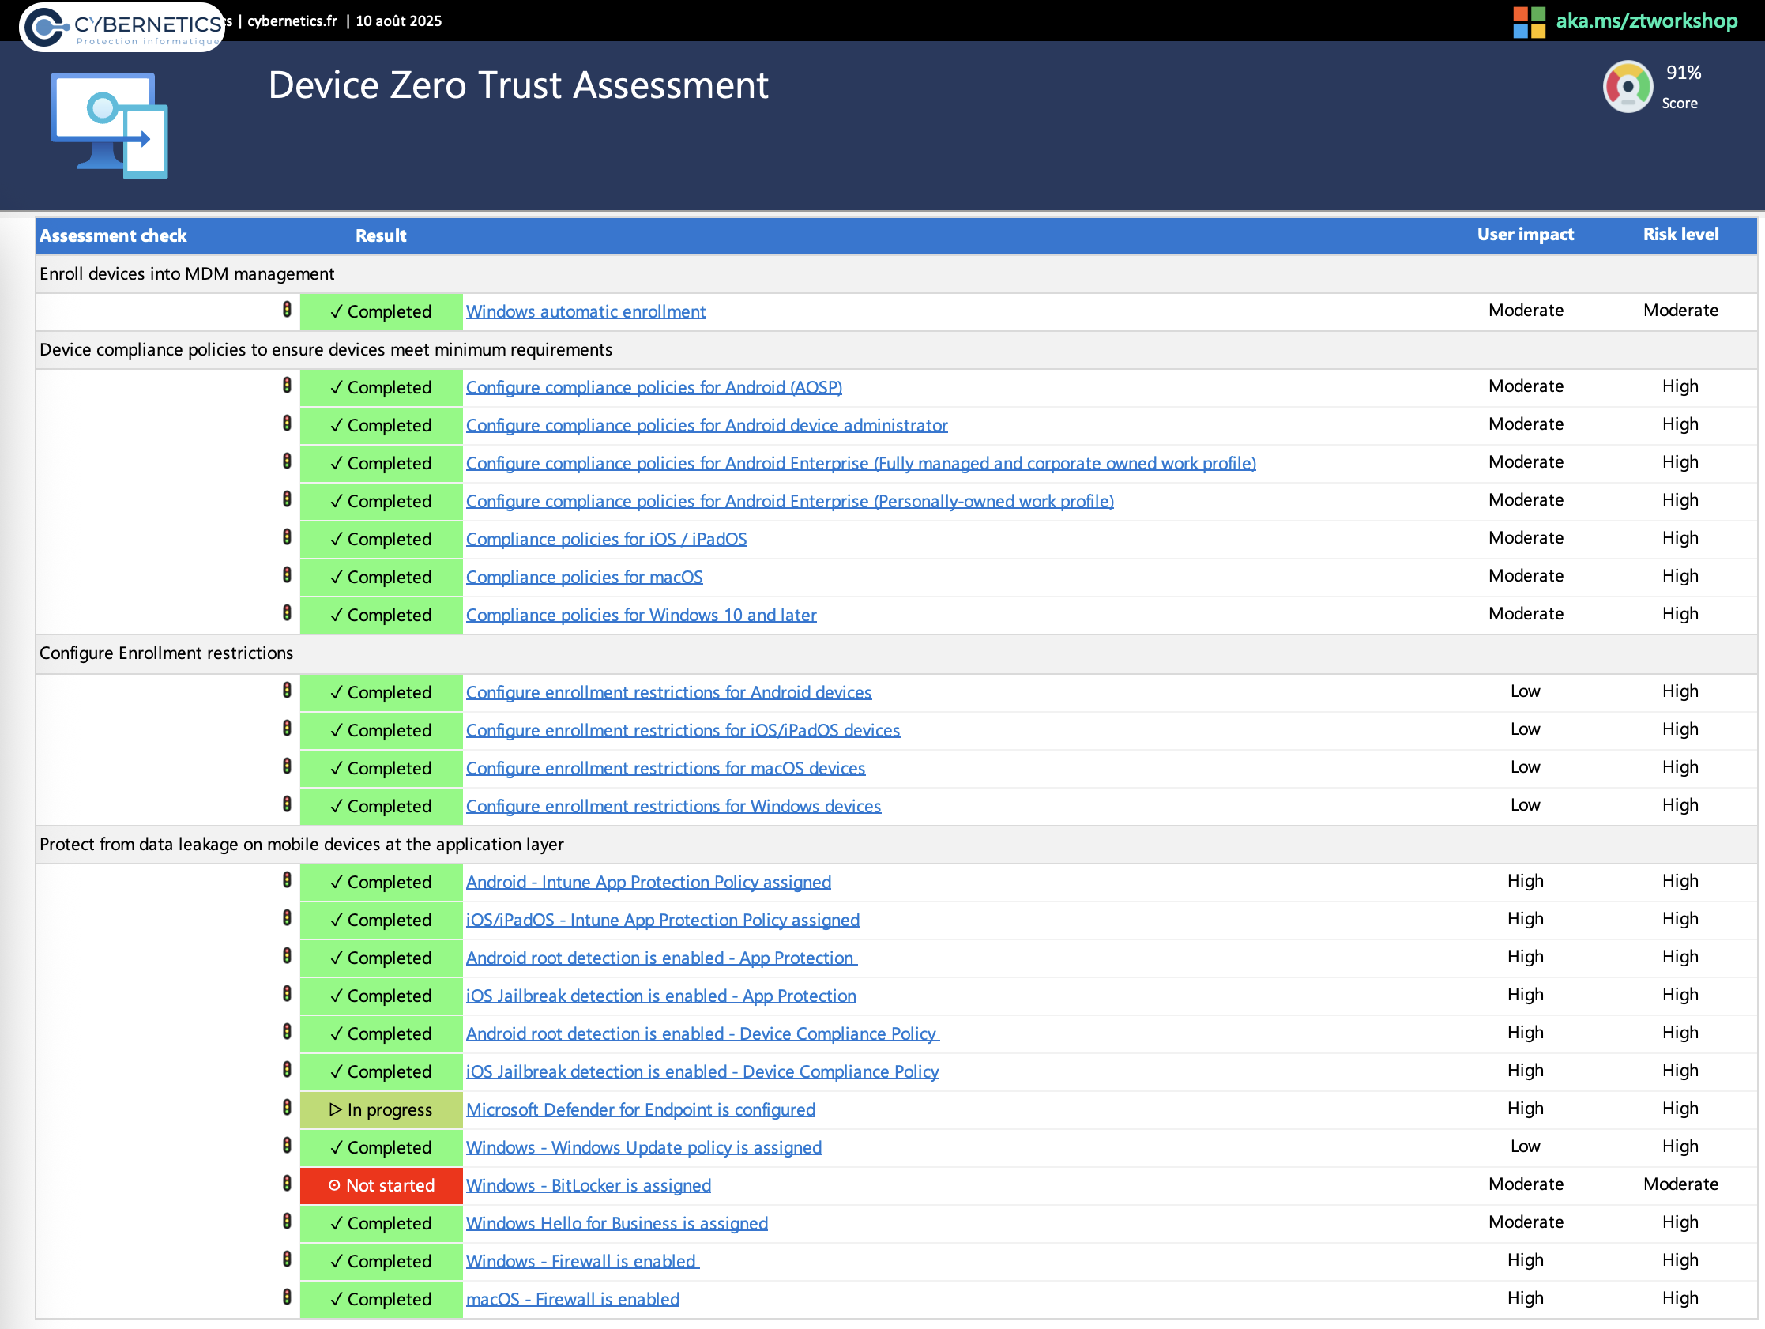Click the red Not started status cell
This screenshot has width=1765, height=1329.
[382, 1185]
